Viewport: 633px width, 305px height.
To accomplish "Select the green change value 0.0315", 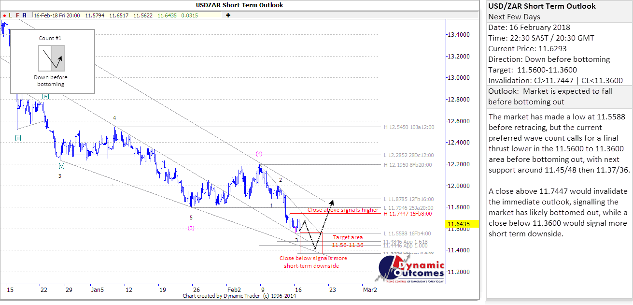I will tap(189, 15).
